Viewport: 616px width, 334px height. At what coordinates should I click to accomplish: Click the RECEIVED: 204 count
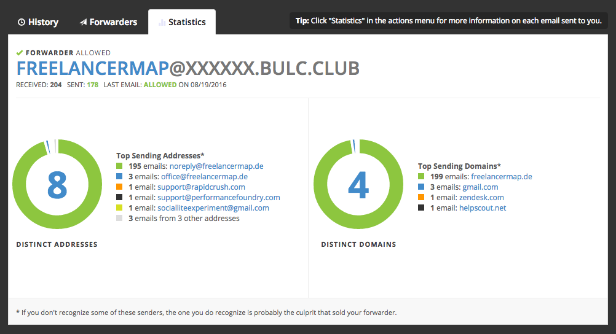pos(39,85)
